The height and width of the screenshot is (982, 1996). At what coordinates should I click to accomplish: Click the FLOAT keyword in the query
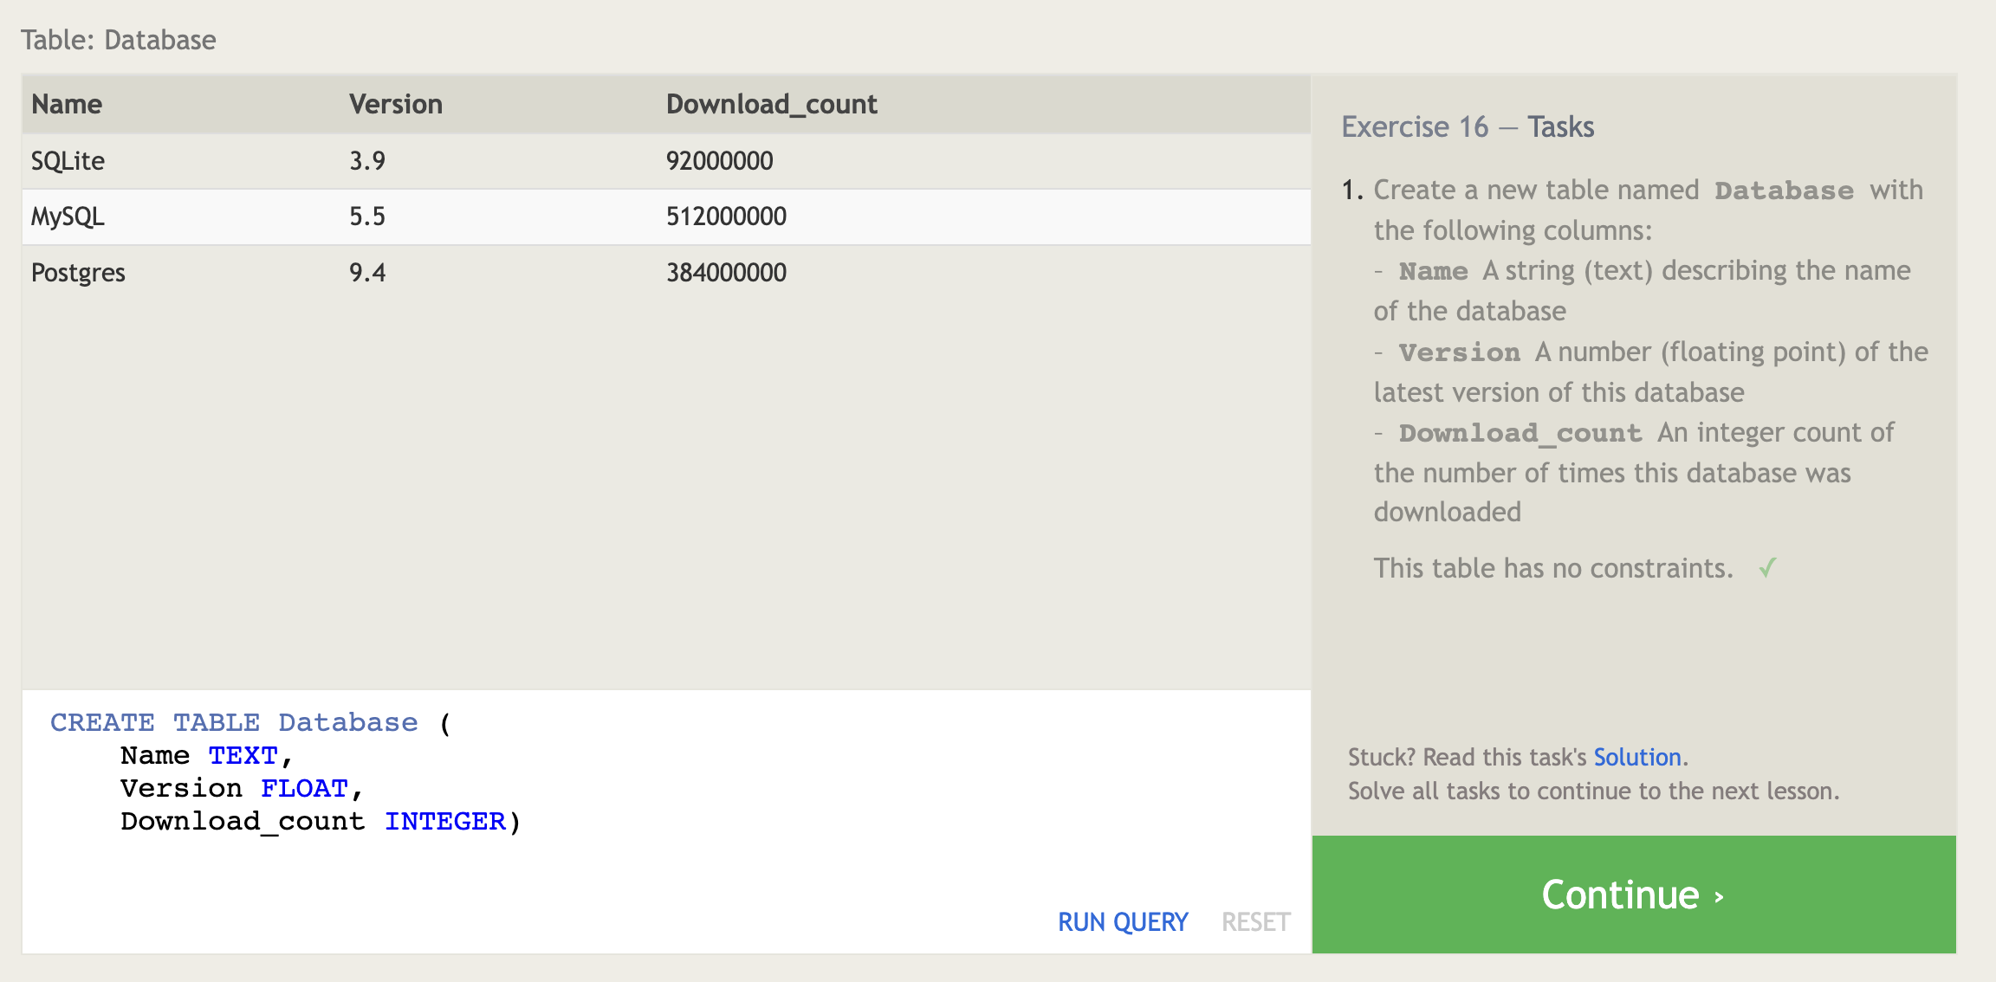point(304,788)
